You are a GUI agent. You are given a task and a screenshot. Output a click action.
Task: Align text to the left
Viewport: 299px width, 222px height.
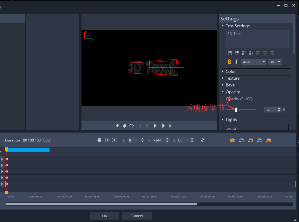click(258, 53)
